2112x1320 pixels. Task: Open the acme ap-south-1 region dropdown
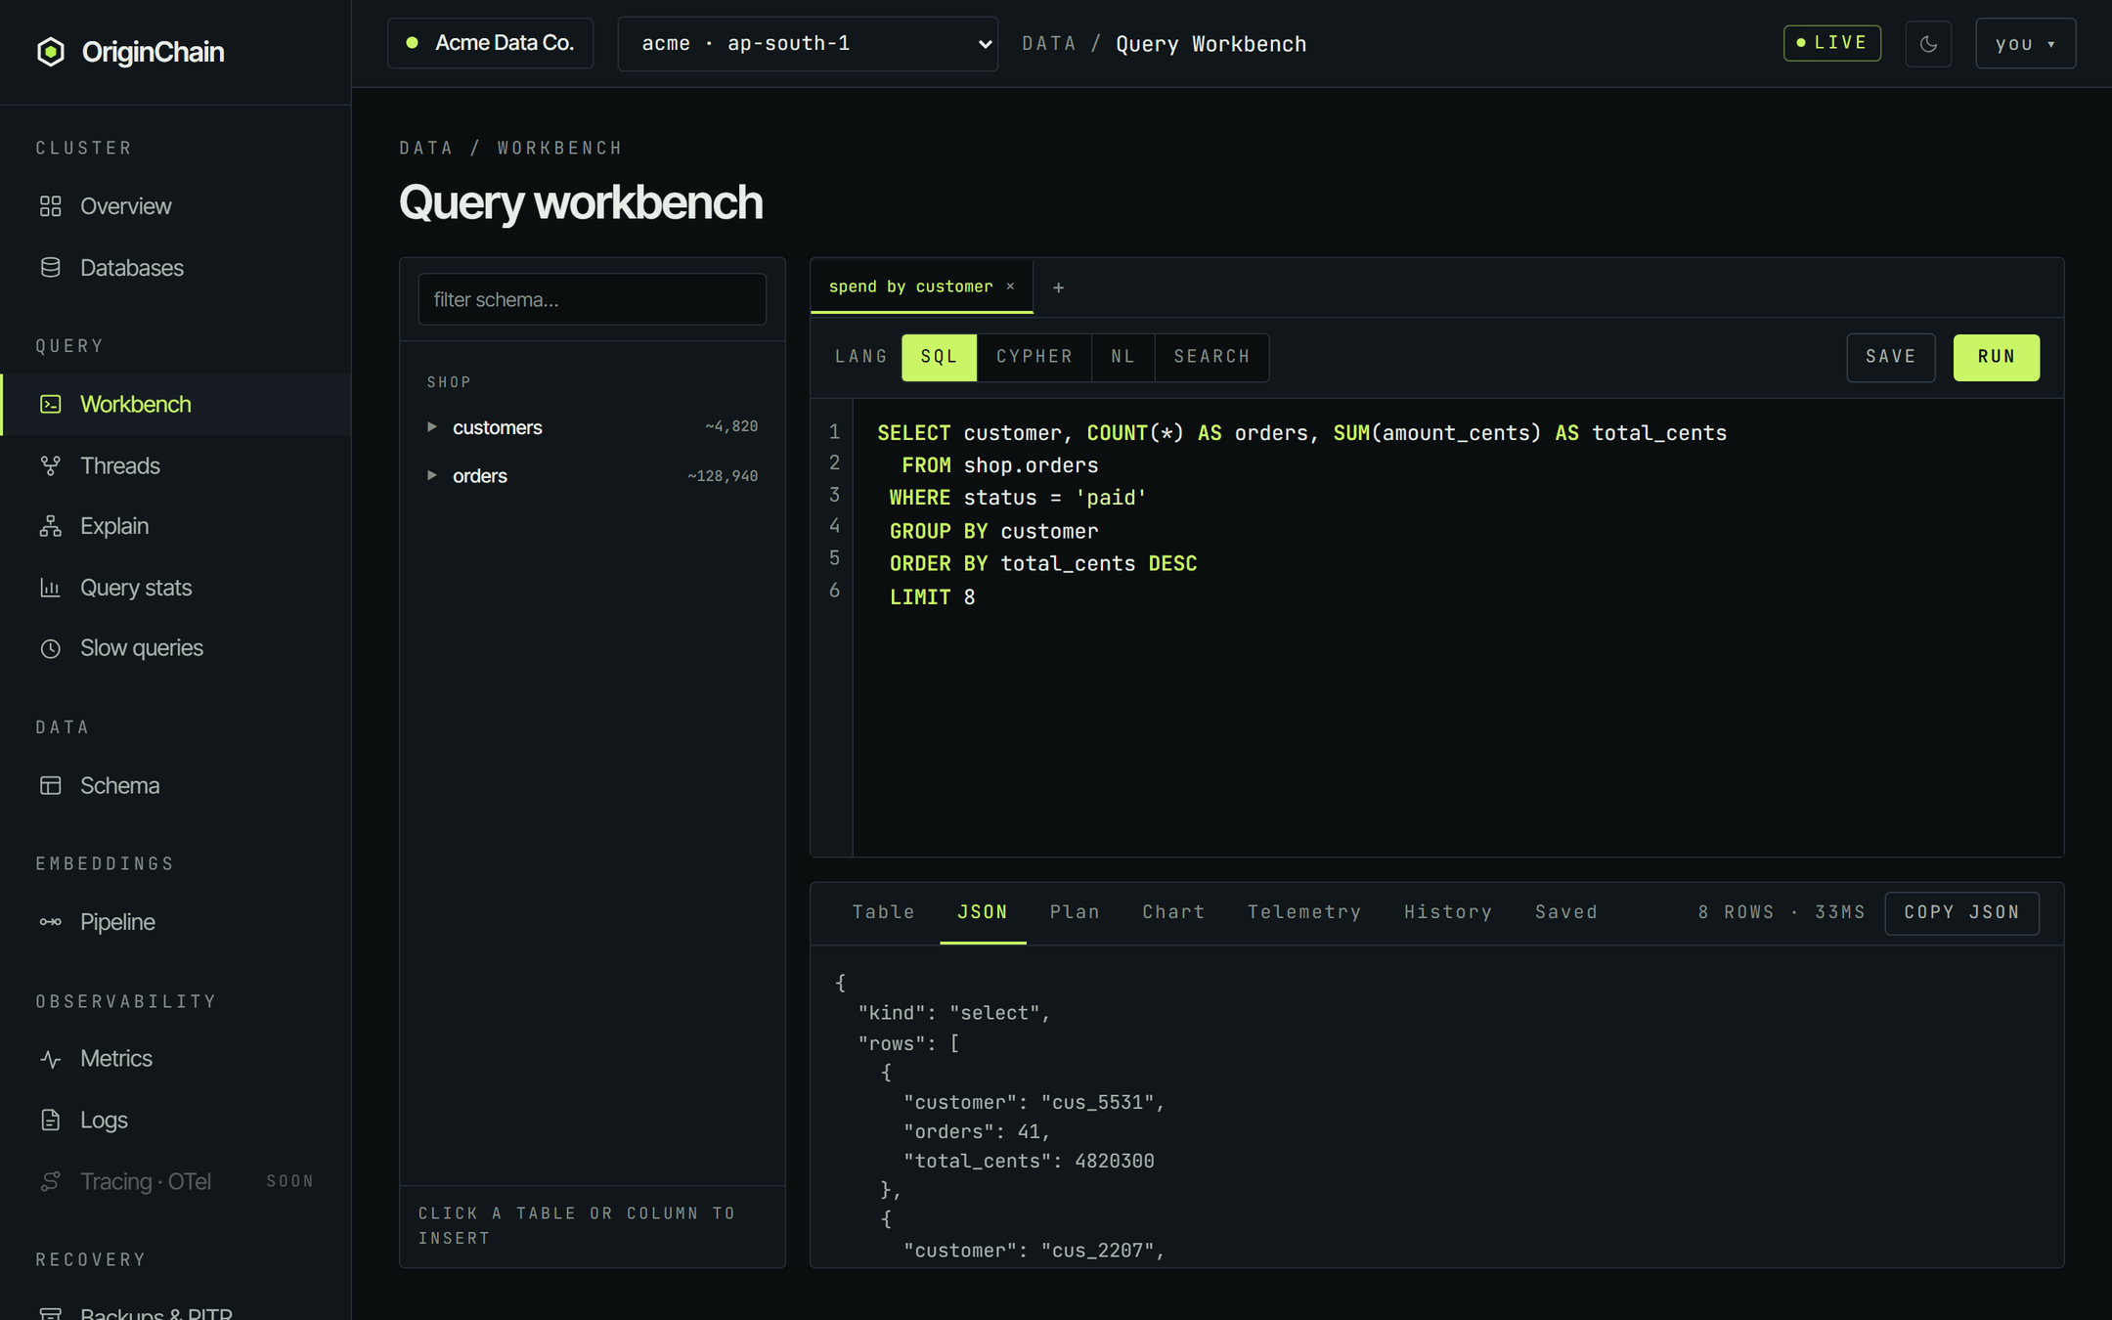808,44
